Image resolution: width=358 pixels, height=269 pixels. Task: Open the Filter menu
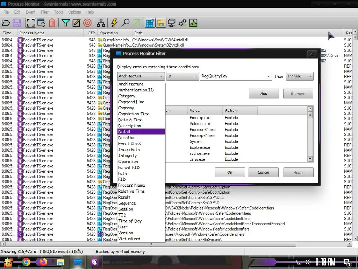(x=44, y=12)
